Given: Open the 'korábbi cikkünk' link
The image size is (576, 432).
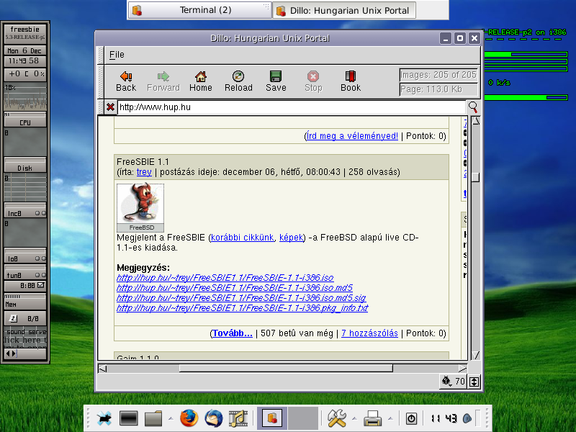Looking at the screenshot, I should coord(243,238).
